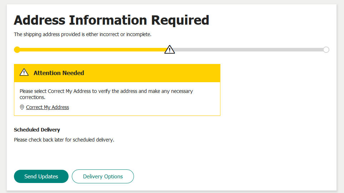Click the Address Information Required heading
Image resolution: width=344 pixels, height=193 pixels.
click(x=111, y=20)
